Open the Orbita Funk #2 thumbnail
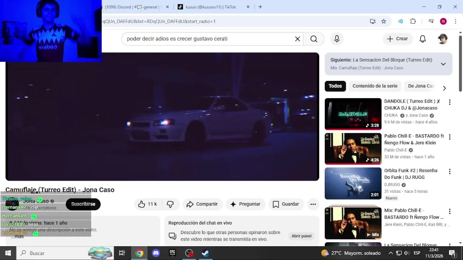 (353, 183)
